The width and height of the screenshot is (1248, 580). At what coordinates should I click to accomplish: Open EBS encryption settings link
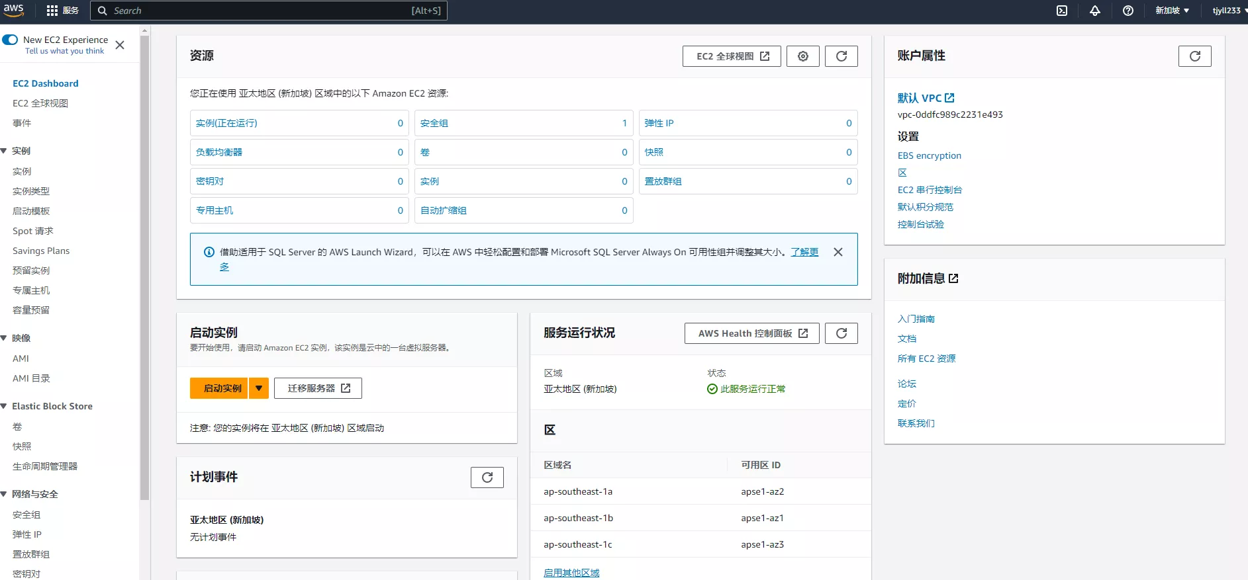(930, 155)
